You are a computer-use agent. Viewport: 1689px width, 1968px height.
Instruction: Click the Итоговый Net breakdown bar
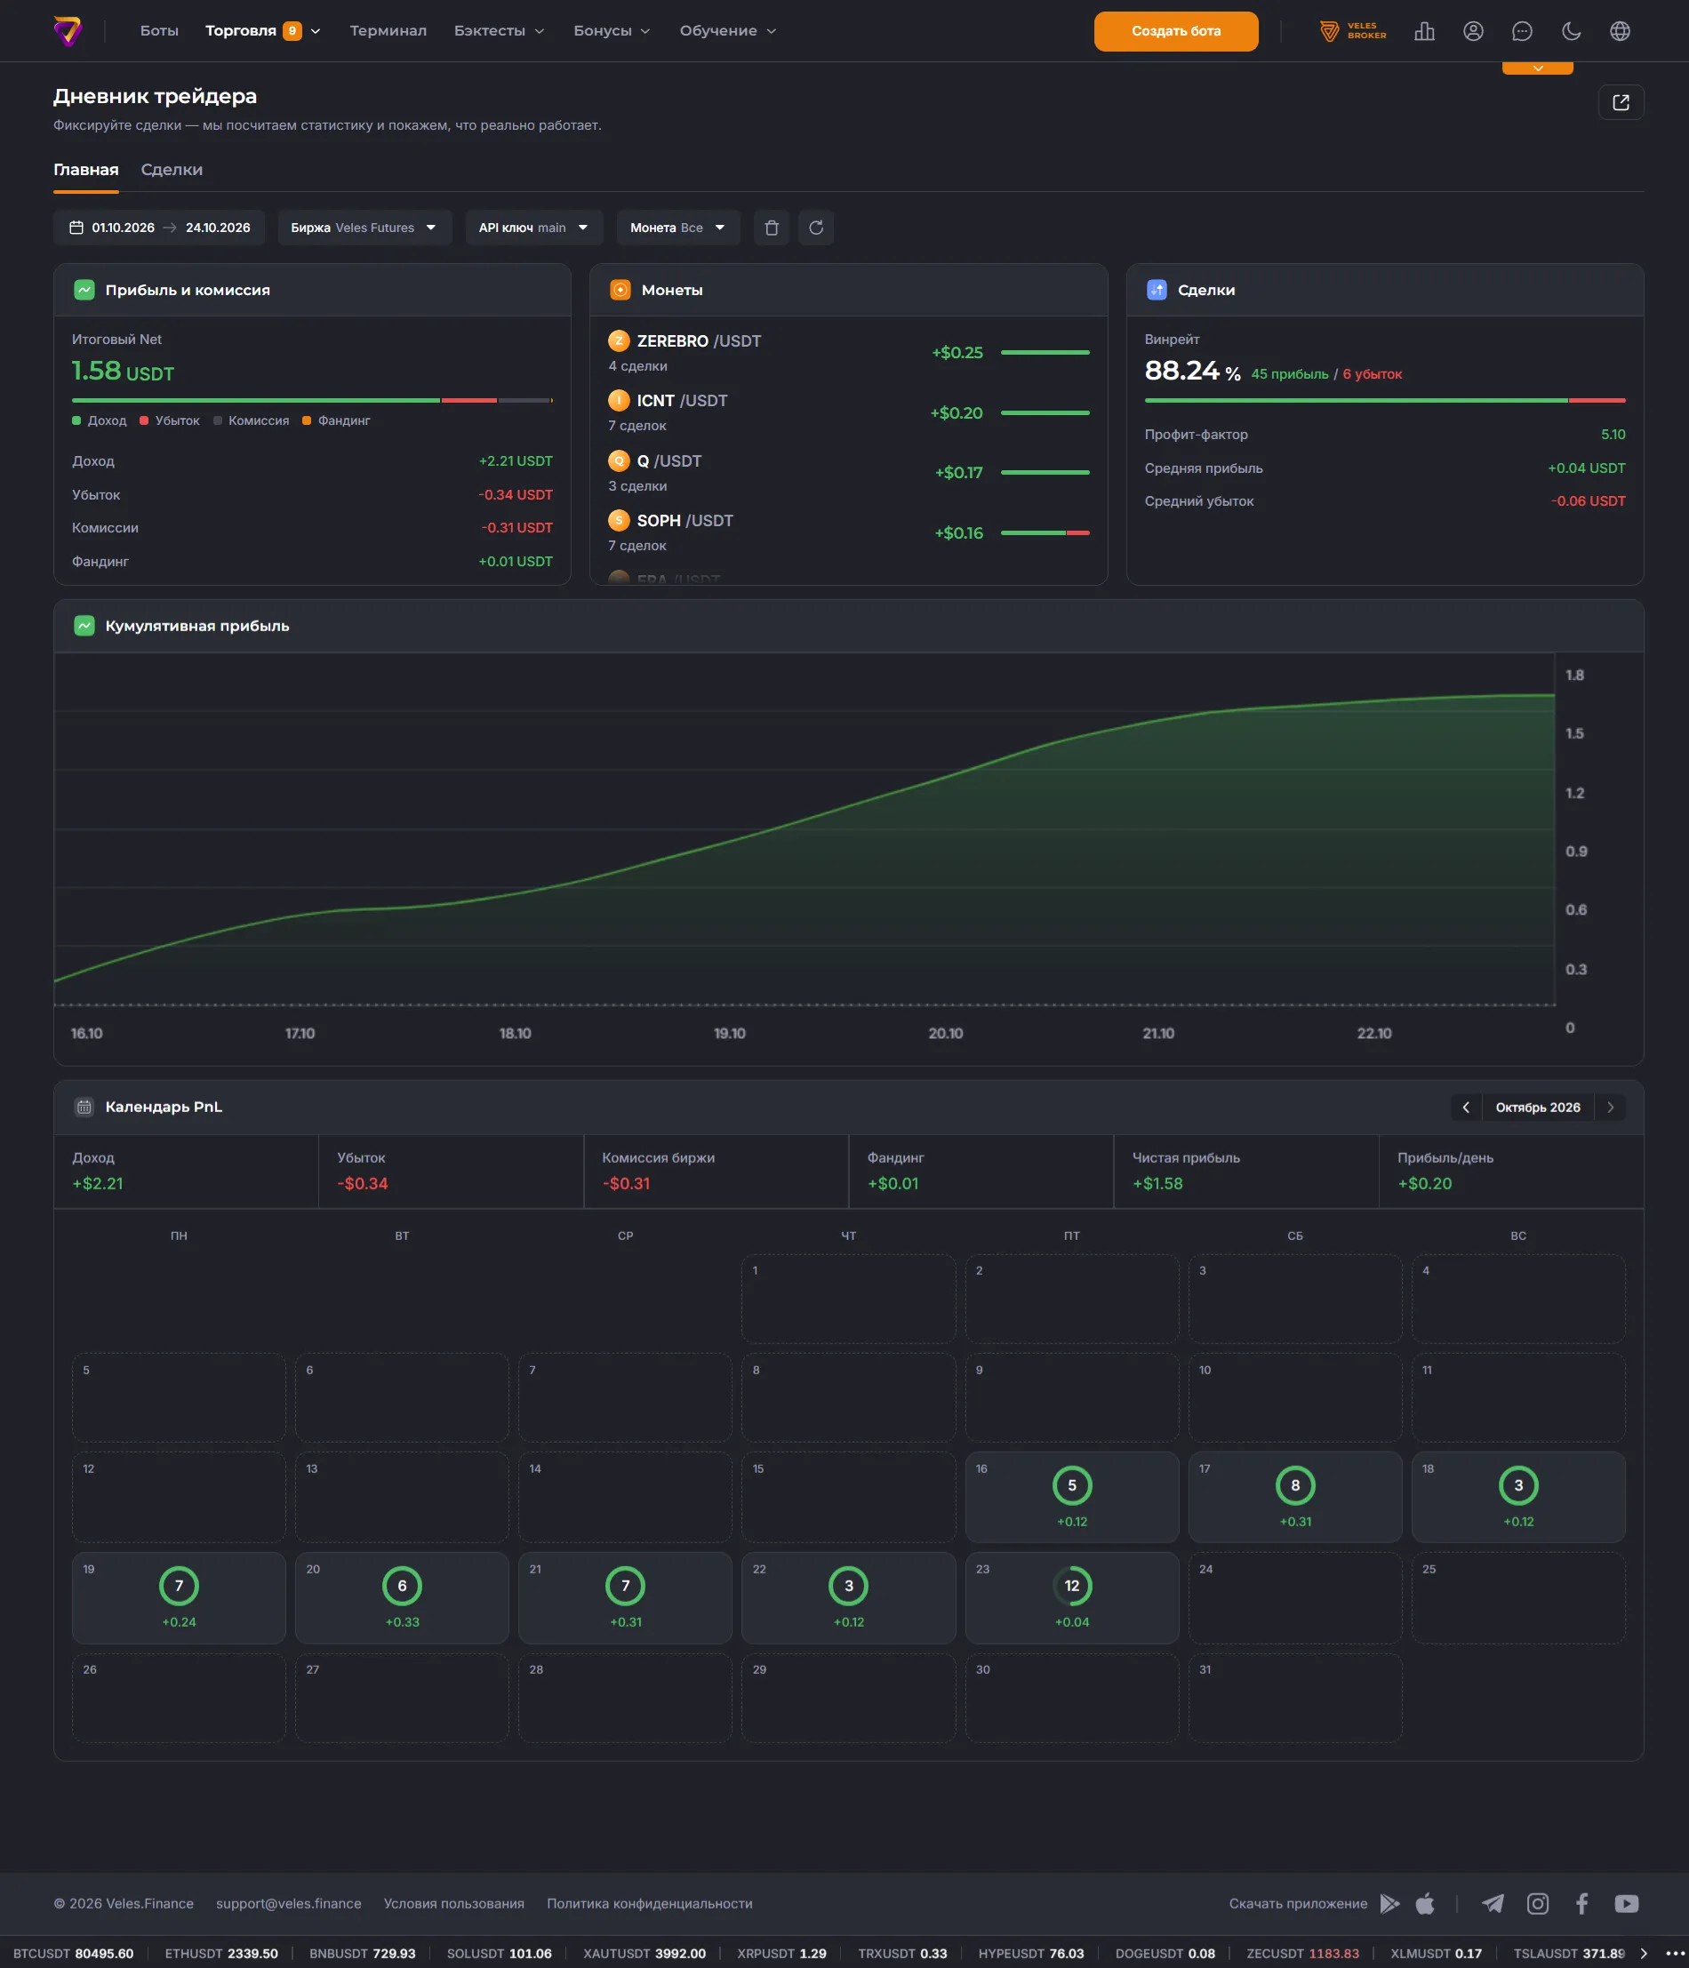(x=313, y=401)
